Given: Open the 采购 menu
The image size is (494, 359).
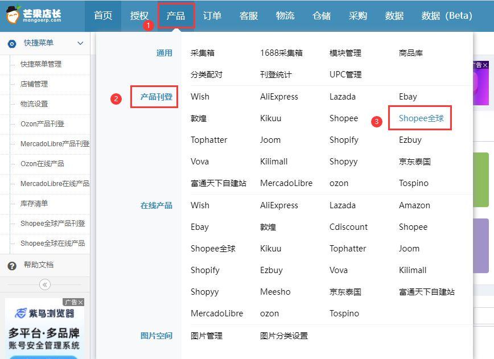Looking at the screenshot, I should [358, 15].
